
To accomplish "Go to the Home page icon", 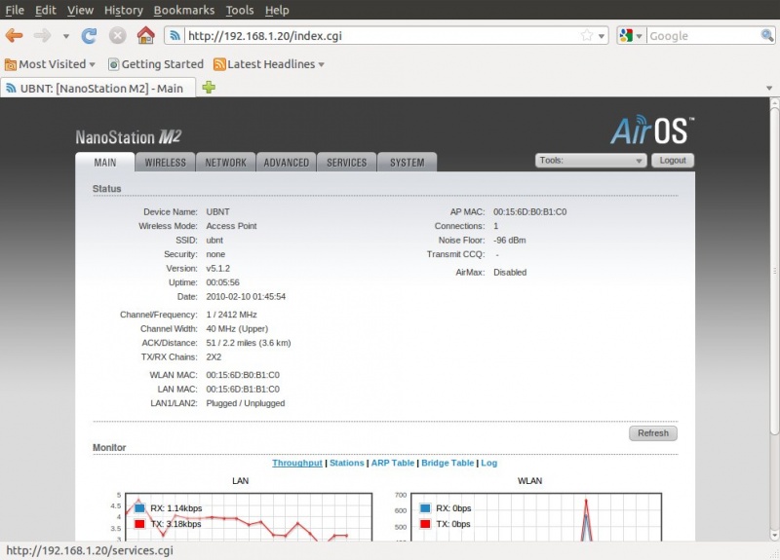I will click(x=145, y=35).
